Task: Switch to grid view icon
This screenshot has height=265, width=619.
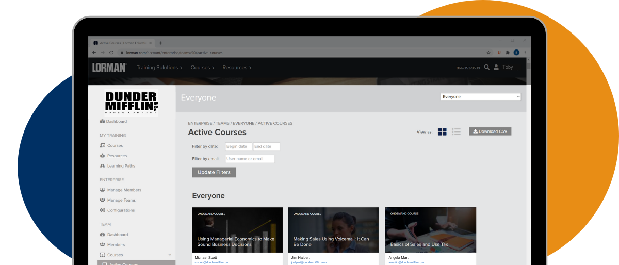Action: pyautogui.click(x=442, y=131)
